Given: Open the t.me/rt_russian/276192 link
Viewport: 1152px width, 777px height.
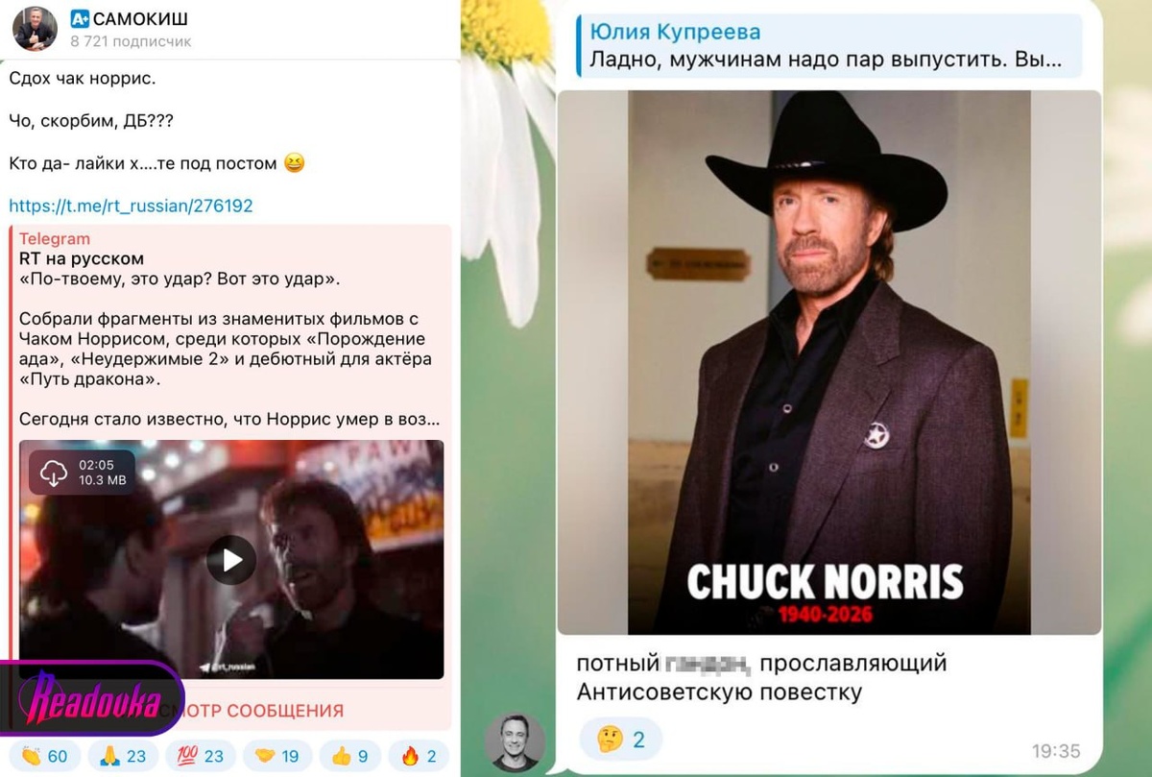Looking at the screenshot, I should pyautogui.click(x=131, y=206).
